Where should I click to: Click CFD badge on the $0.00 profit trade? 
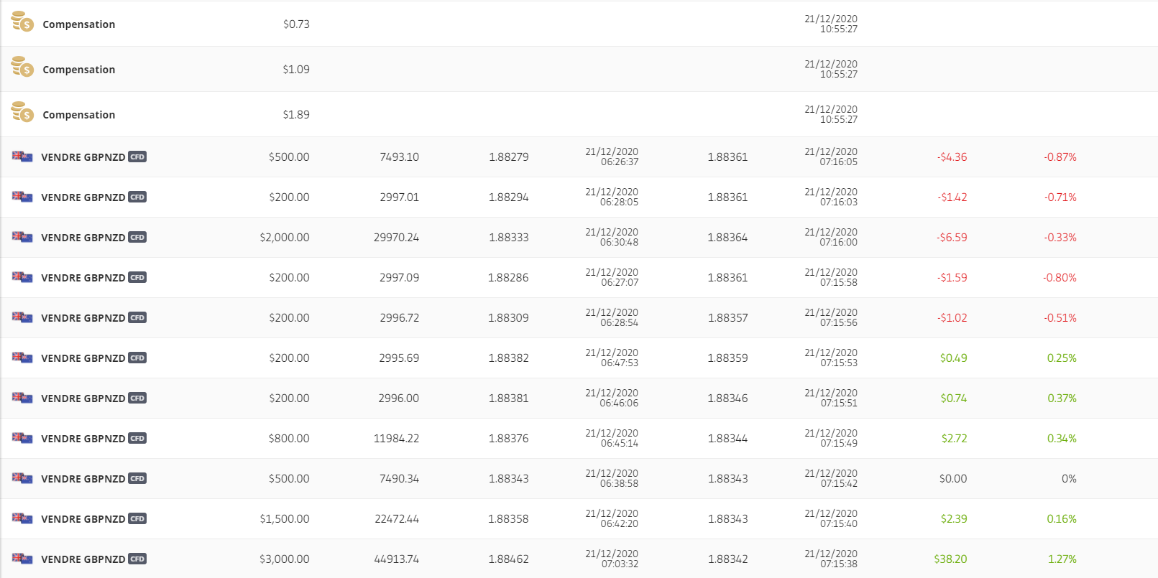click(x=137, y=478)
